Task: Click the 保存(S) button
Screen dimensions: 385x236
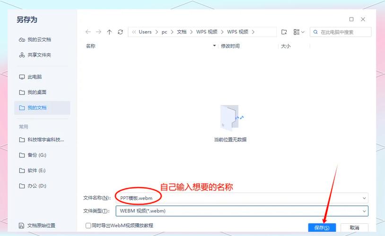Action: coord(322,228)
